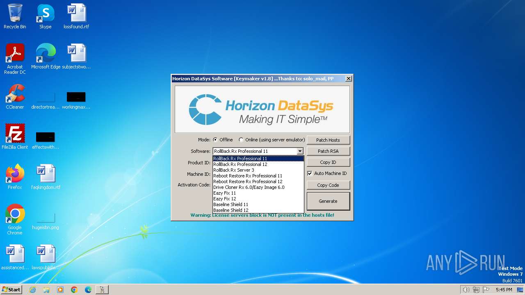Switch to the Keymaker taskbar button
Viewport: 525px width, 295px height.
click(102, 290)
